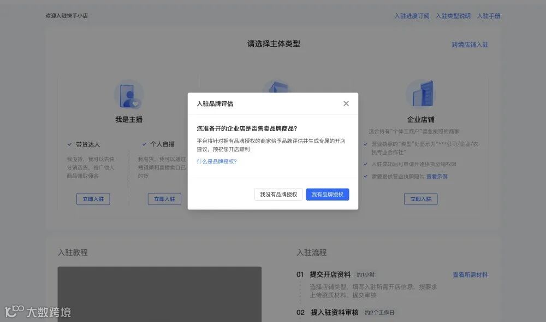
Task: Open the 入驻手册 link
Action: 489,16
